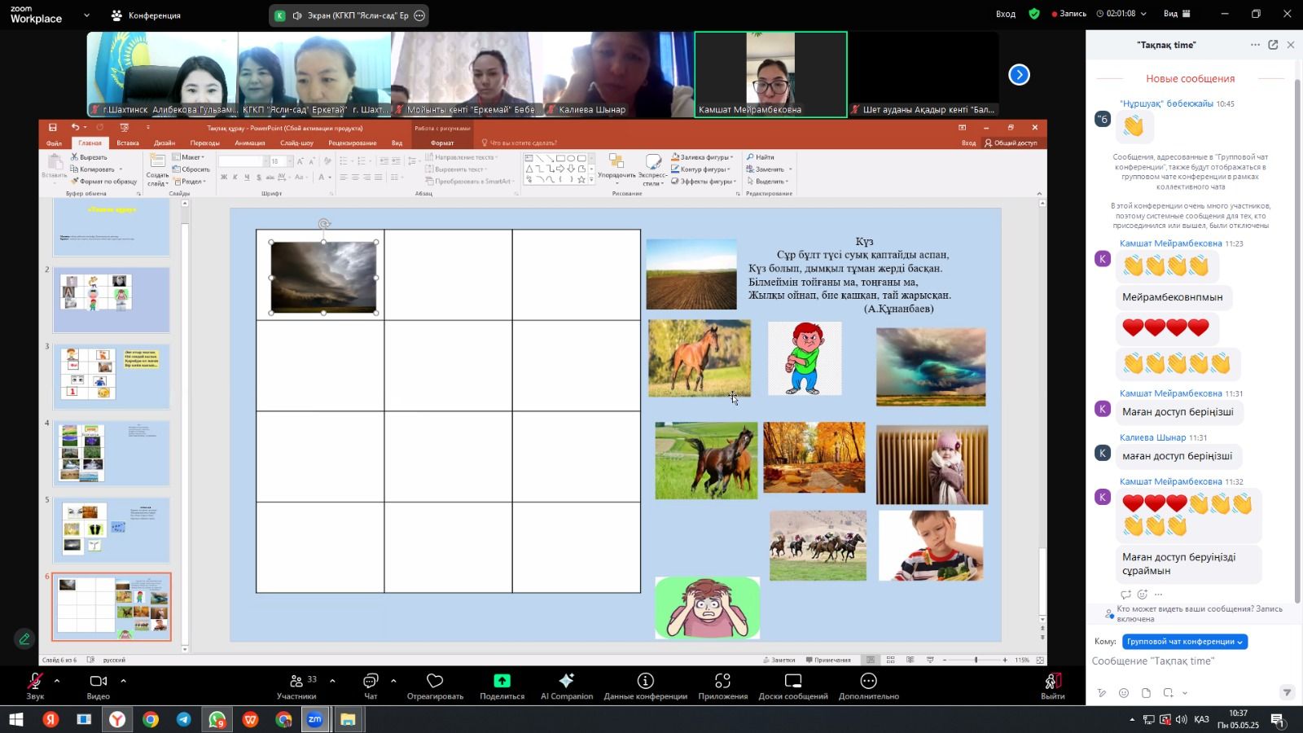
Task: Toggle the video camera on
Action: 98,681
